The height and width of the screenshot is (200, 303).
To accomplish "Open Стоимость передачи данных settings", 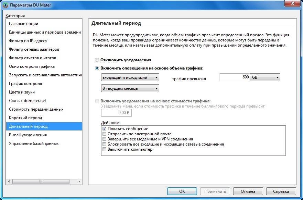I will 44,109.
